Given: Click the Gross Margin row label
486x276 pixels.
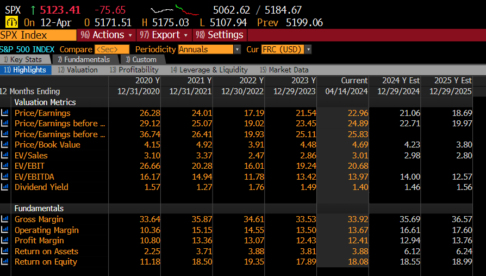Looking at the screenshot, I should [x=39, y=219].
